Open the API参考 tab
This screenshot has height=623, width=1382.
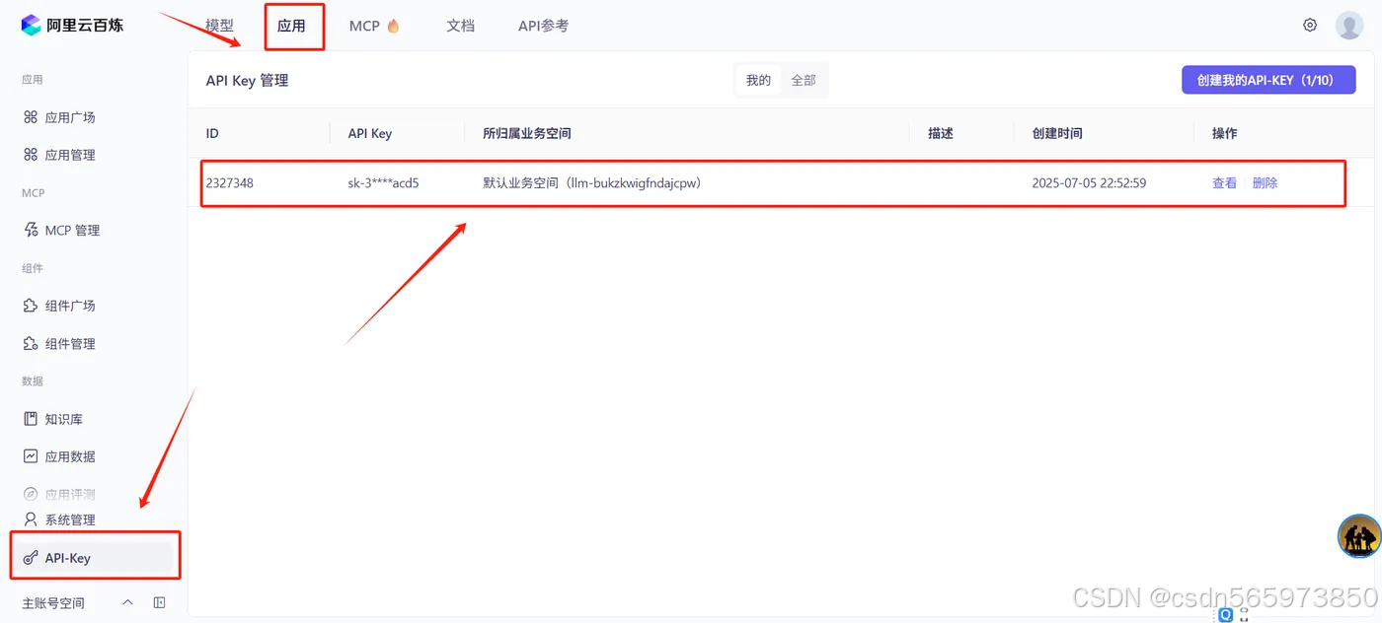point(543,26)
